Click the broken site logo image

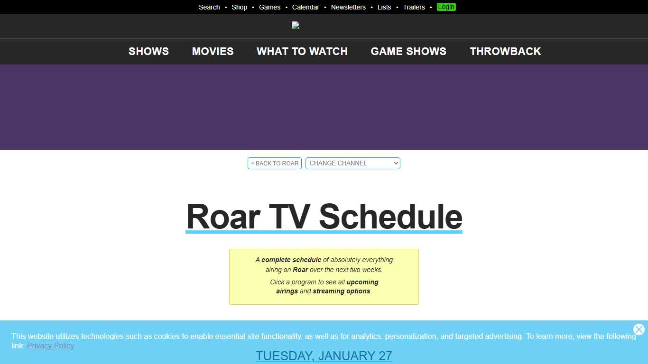coord(296,25)
